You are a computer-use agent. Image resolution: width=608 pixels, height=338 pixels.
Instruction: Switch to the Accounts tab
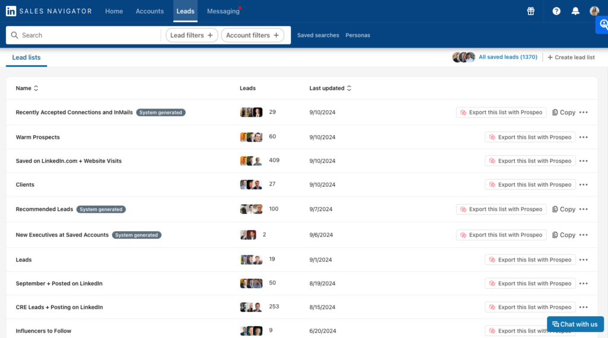tap(150, 11)
